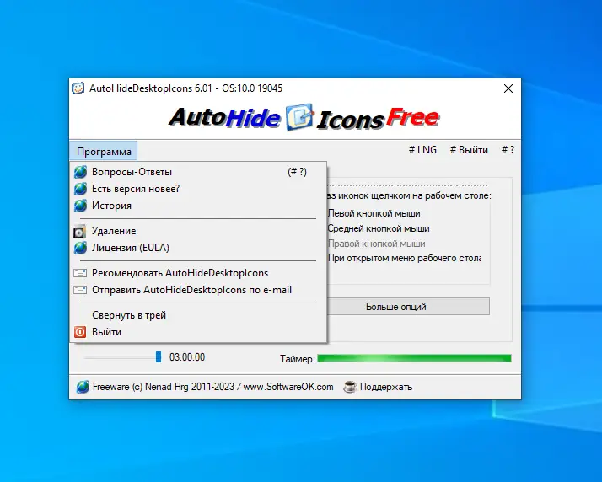The width and height of the screenshot is (602, 482).
Task: Click the green Таймер progress bar
Action: coord(414,358)
